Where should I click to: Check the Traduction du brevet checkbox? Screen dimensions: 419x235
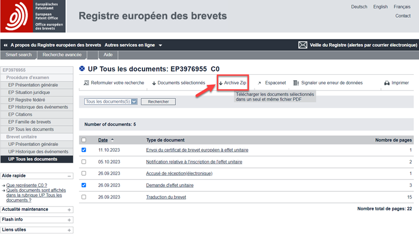click(84, 197)
